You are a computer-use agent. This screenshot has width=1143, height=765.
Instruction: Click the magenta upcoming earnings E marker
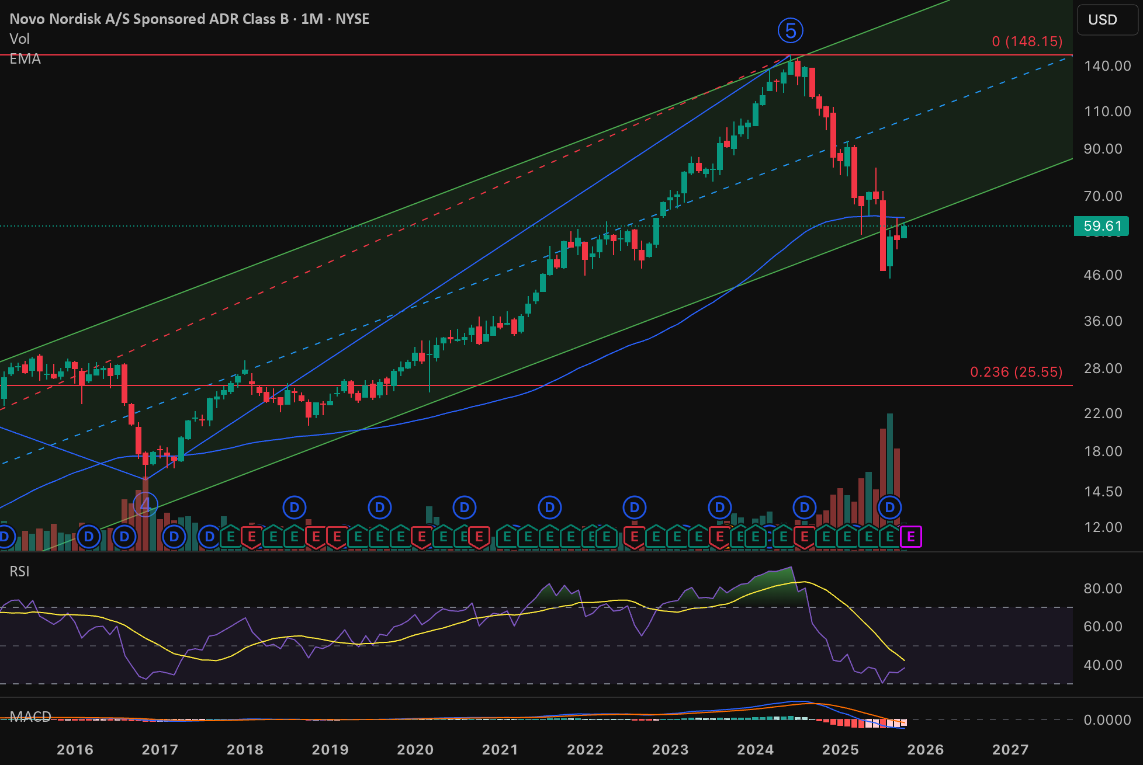coord(911,537)
